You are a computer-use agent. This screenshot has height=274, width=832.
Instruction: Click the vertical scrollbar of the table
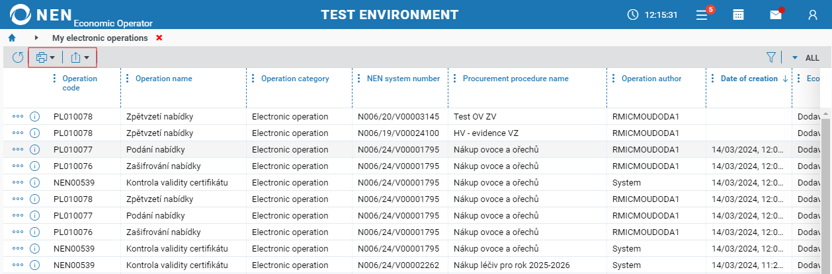826,191
